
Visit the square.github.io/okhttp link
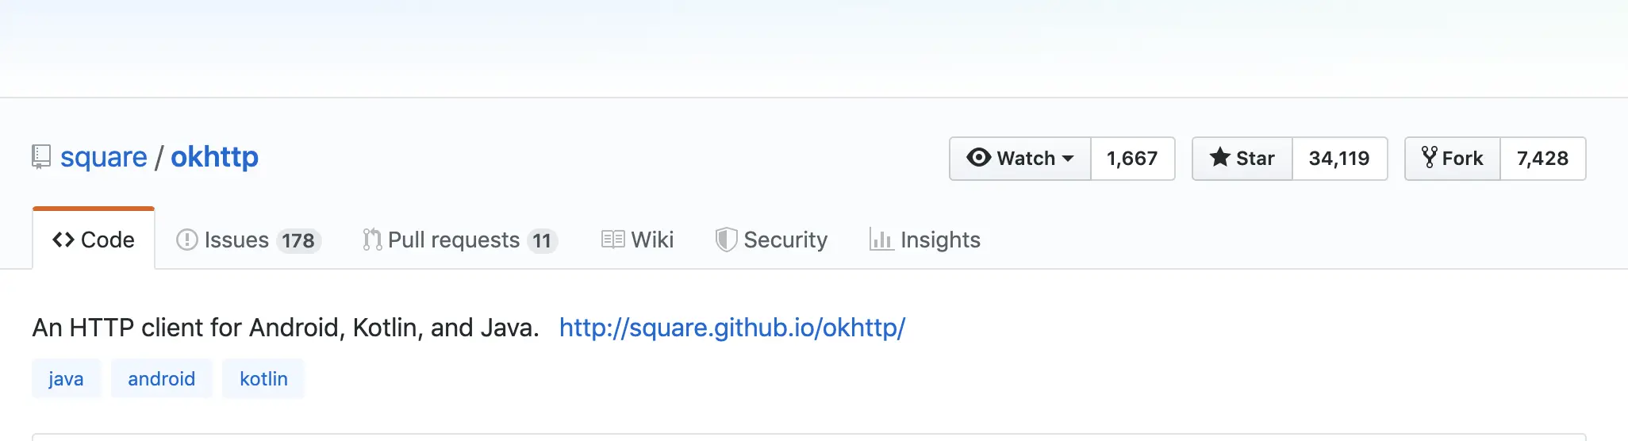tap(732, 327)
